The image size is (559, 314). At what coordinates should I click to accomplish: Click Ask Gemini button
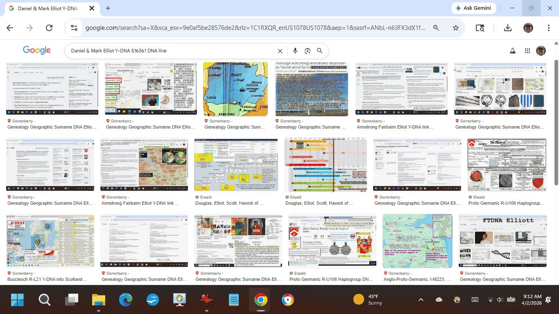(474, 8)
